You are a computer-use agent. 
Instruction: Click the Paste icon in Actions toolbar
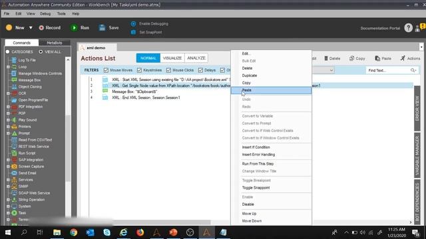[377, 58]
